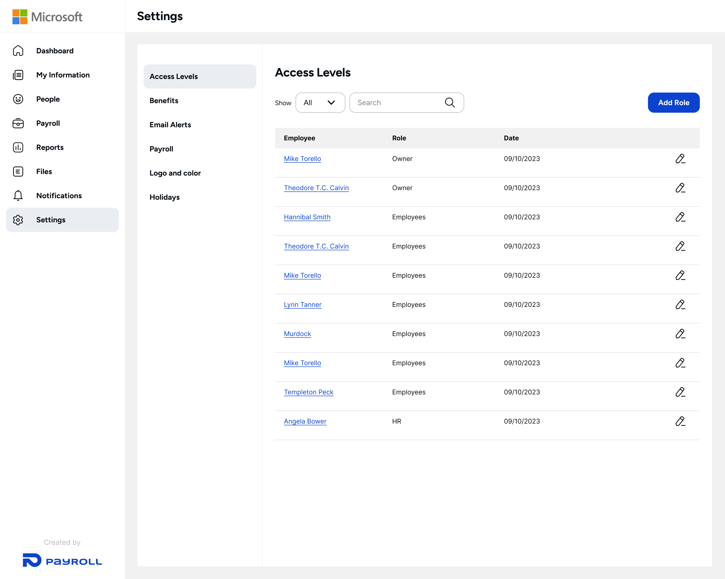Click edit pencil for Angela Bower
The height and width of the screenshot is (579, 725).
point(680,421)
